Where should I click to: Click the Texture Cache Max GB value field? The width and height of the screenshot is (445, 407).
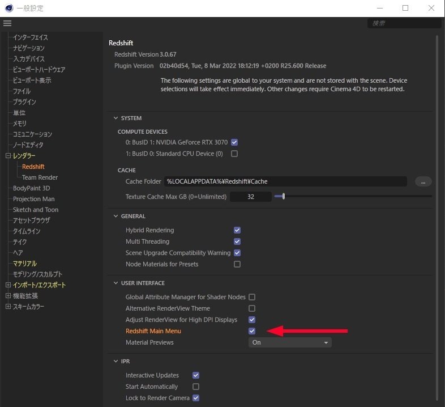coord(251,197)
